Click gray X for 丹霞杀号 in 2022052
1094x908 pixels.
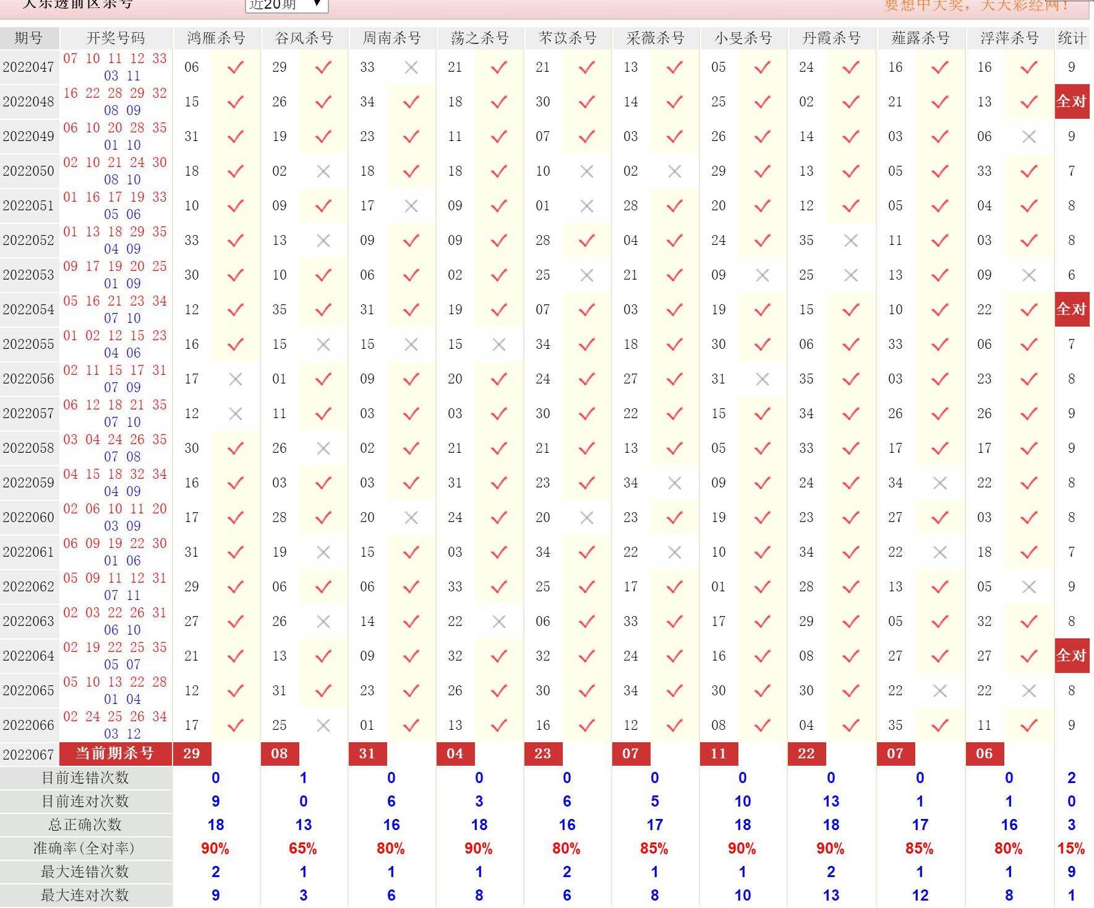[x=851, y=241]
